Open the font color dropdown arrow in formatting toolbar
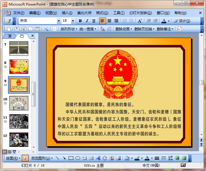206x171 pixels. pos(169,21)
